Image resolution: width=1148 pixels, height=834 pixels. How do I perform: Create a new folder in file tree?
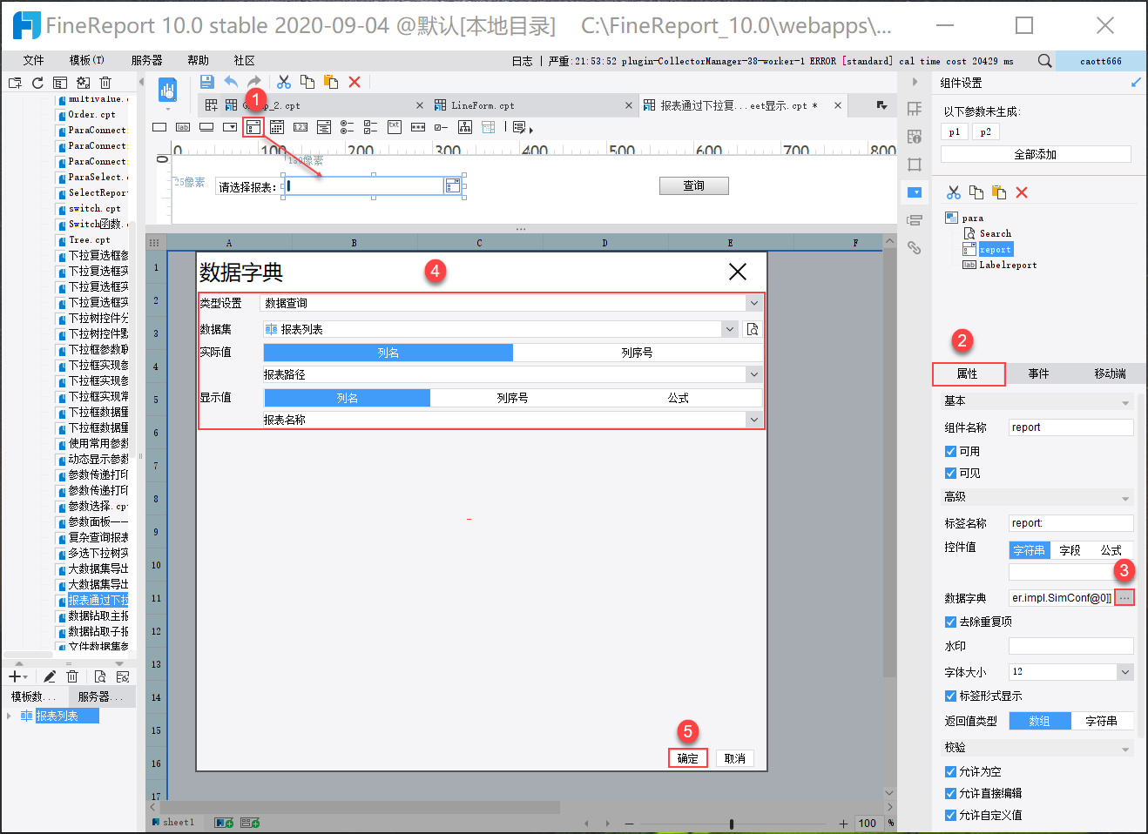coord(15,83)
